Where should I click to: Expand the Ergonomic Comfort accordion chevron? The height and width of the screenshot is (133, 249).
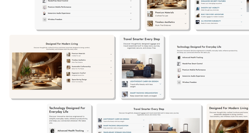click(x=111, y=74)
